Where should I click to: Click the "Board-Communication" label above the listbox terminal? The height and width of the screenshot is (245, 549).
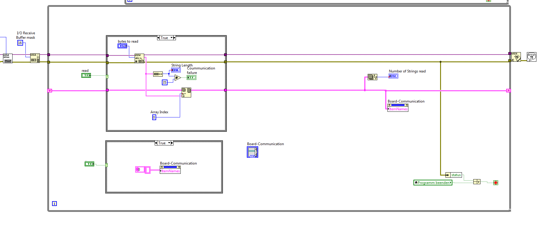pos(265,144)
